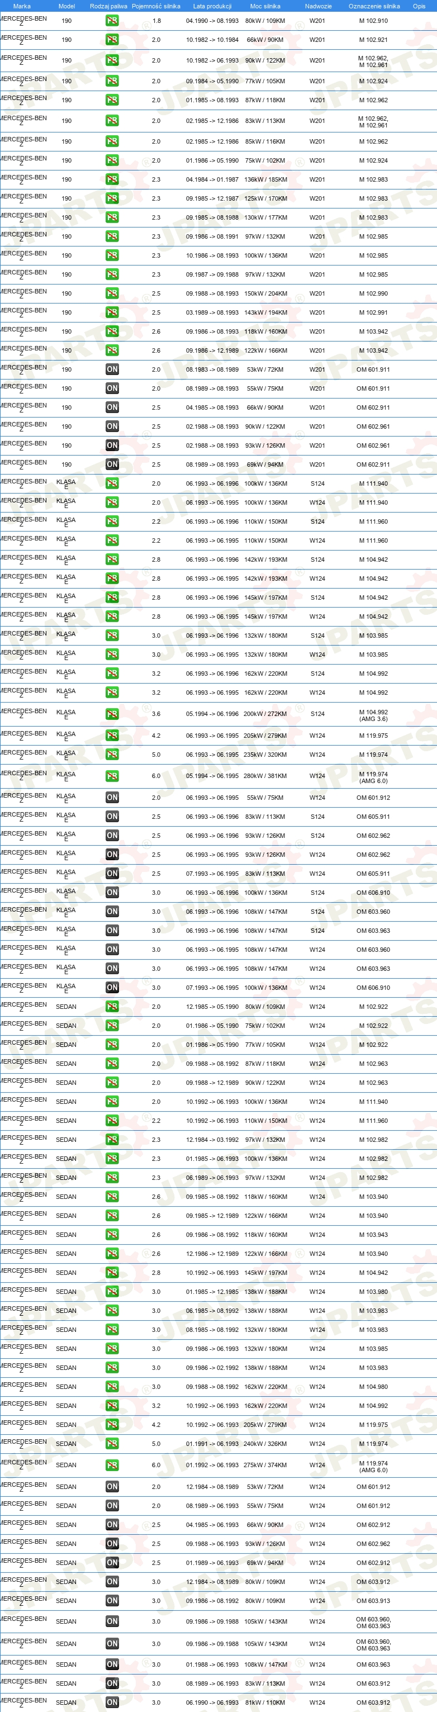Select the date range 12.1986 -> 12.1989
This screenshot has width=437, height=1712.
click(212, 1254)
